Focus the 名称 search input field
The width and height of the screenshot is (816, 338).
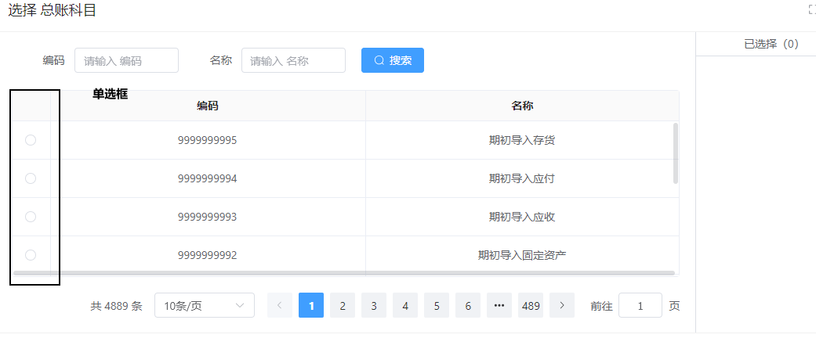tap(293, 60)
